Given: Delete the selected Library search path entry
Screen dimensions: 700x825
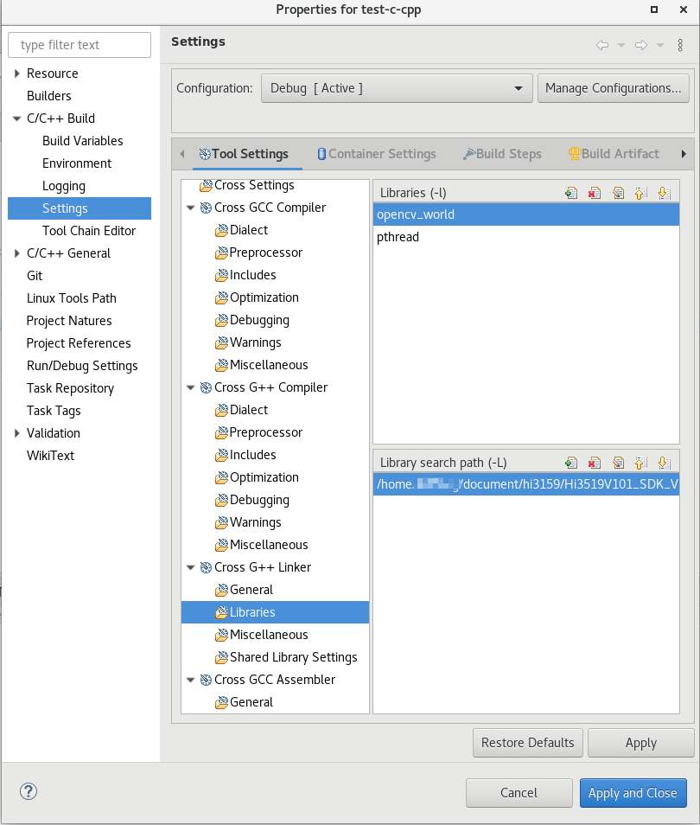Looking at the screenshot, I should pyautogui.click(x=594, y=463).
